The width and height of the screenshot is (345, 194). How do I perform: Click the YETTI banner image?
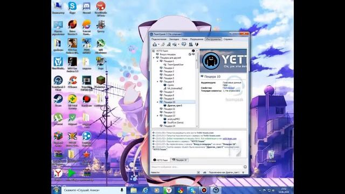pyautogui.click(x=223, y=61)
